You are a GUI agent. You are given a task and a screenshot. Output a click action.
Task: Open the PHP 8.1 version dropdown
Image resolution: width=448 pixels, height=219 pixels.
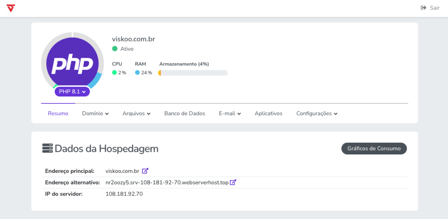(72, 92)
